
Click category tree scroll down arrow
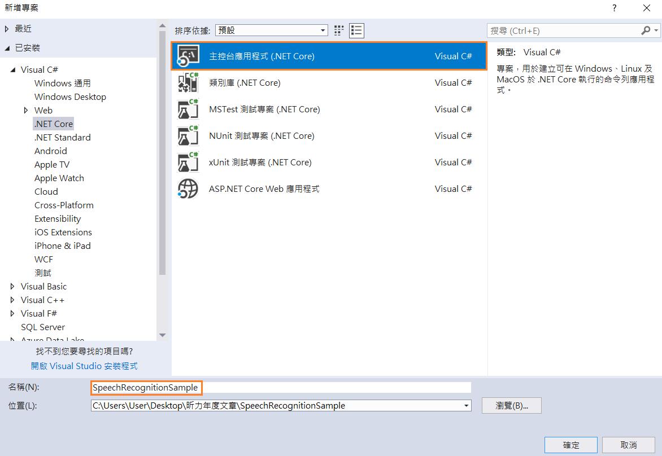tap(163, 335)
